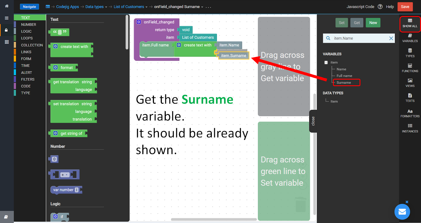
Task: Select the LOGIC block category
Action: (x=30, y=31)
